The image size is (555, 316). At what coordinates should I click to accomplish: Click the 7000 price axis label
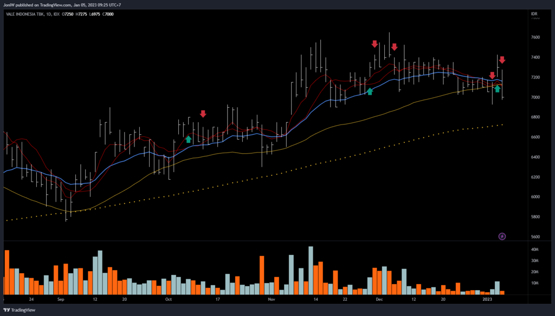point(535,97)
